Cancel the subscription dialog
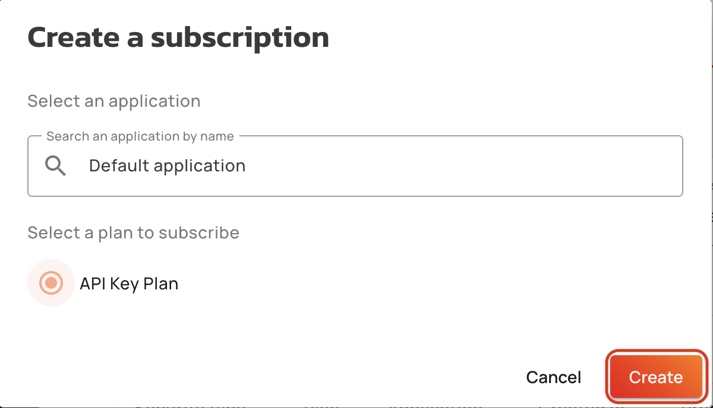713x408 pixels. coord(554,377)
